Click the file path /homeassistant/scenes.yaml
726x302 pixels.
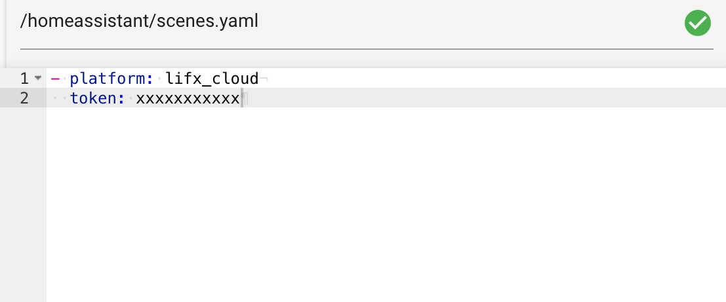tap(139, 21)
